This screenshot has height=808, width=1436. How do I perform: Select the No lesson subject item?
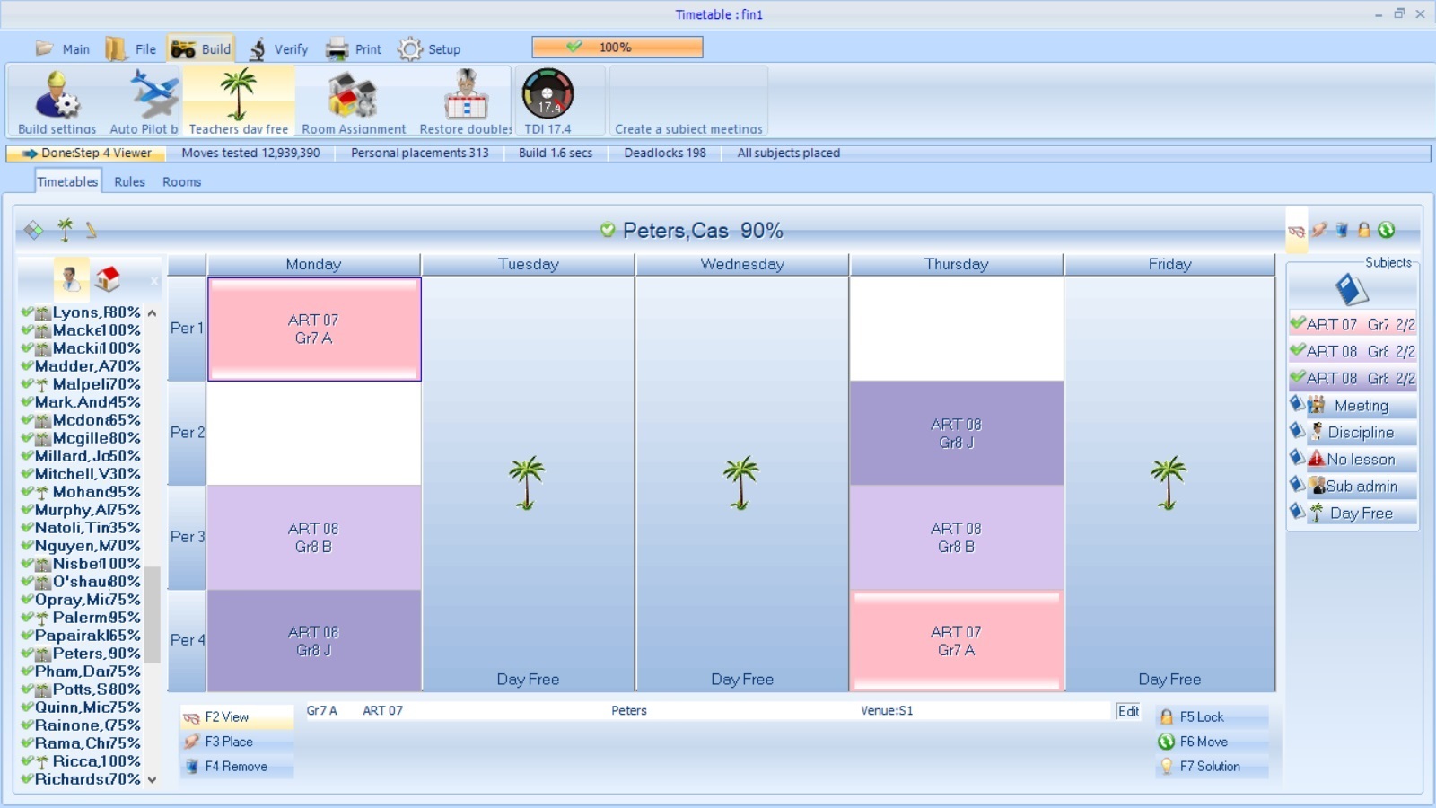(x=1353, y=460)
